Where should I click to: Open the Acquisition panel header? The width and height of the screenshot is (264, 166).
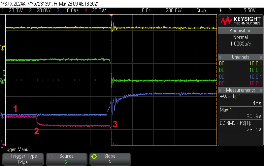[241, 31]
